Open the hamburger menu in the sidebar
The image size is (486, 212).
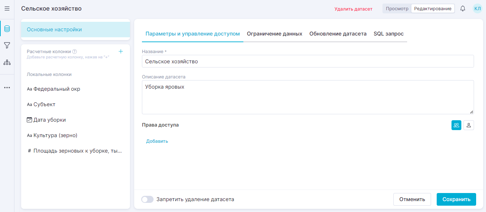[7, 8]
